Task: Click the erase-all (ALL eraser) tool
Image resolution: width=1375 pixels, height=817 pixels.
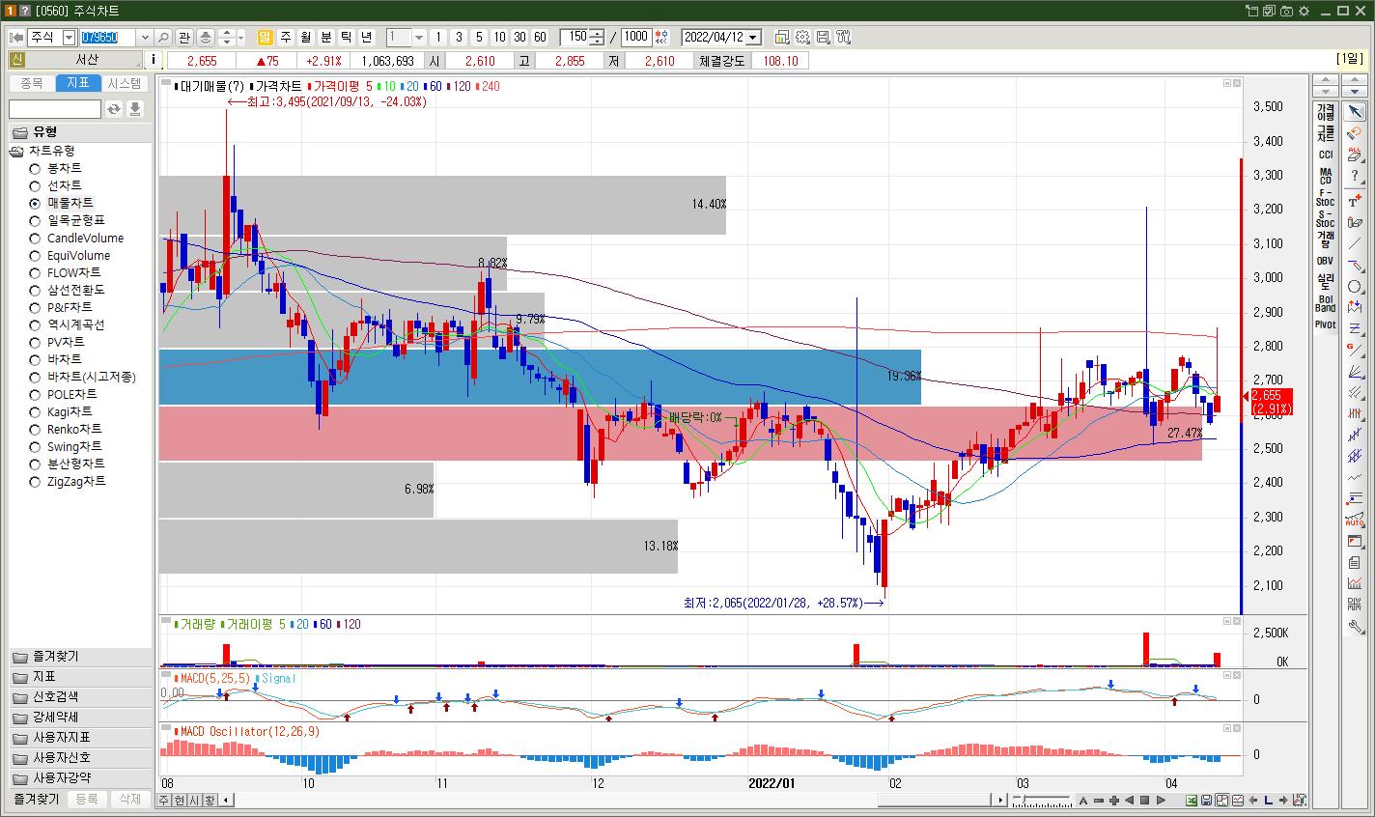Action: [1356, 155]
